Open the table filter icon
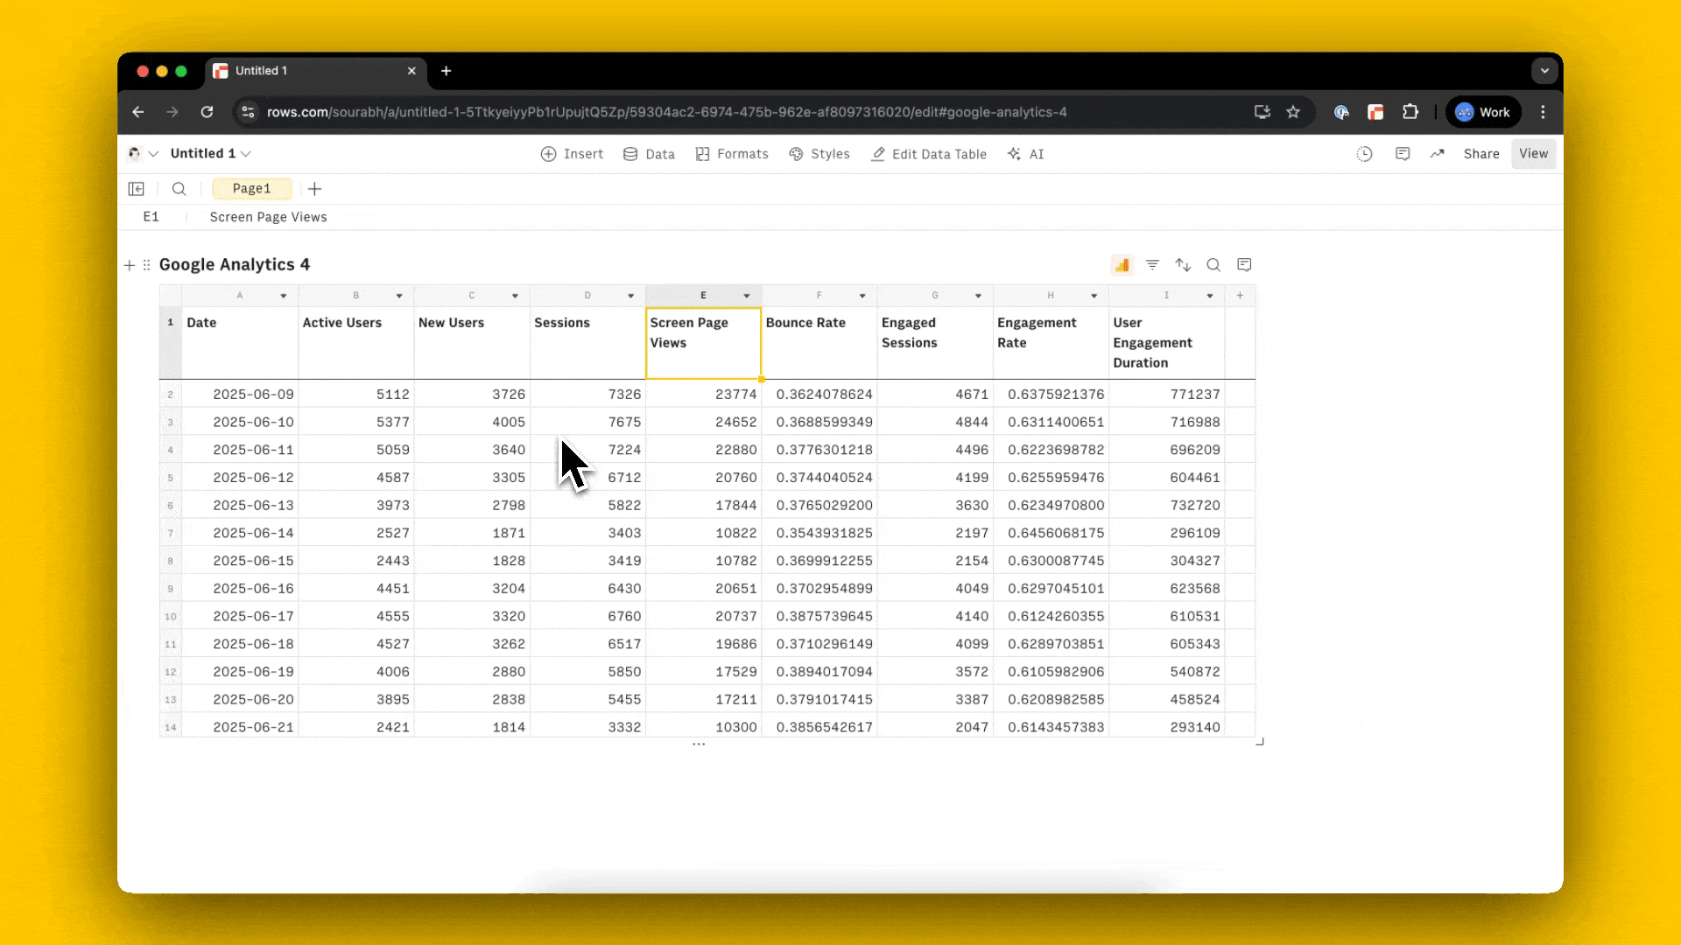 (x=1152, y=265)
